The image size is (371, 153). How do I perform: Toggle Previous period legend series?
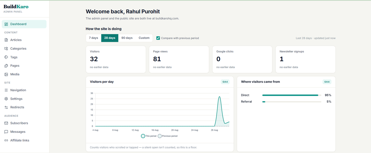click(x=168, y=136)
